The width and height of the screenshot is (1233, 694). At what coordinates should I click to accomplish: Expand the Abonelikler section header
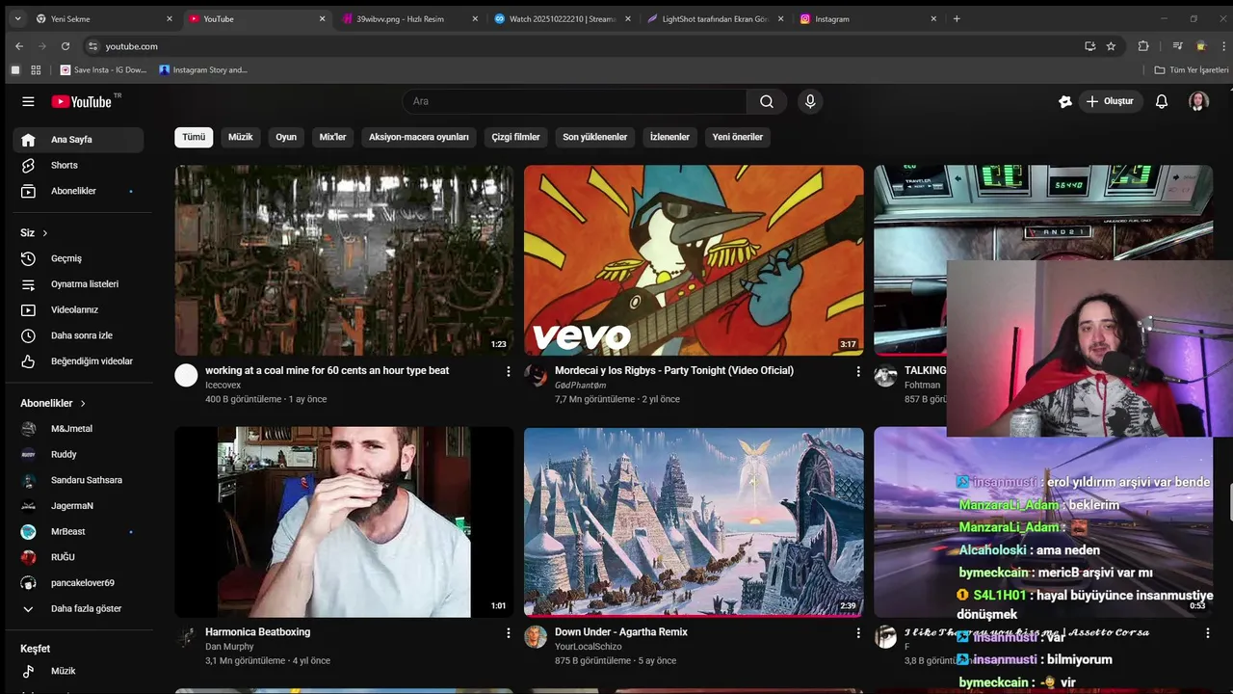(x=54, y=404)
